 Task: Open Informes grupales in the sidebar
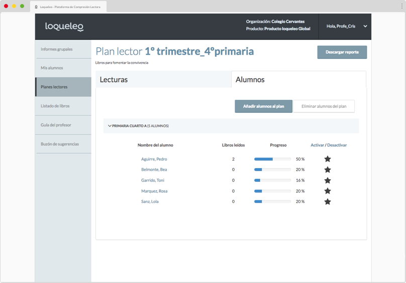pyautogui.click(x=63, y=49)
